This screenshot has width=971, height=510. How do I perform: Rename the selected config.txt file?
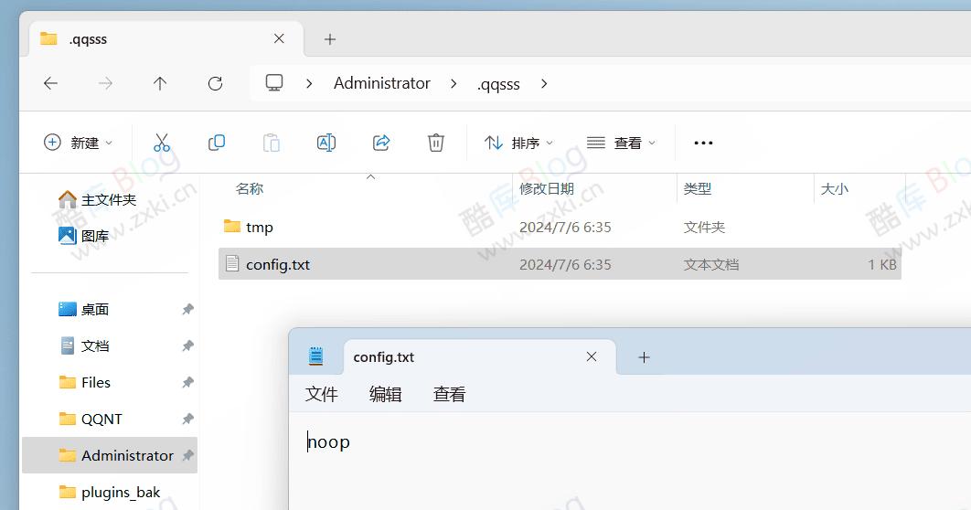click(326, 143)
